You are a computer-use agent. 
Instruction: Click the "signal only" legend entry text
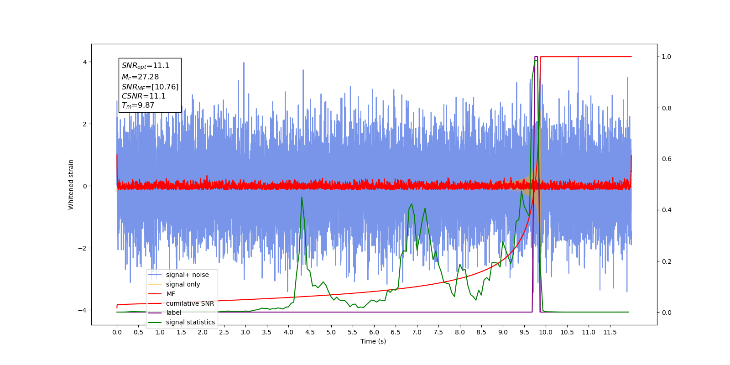(x=183, y=284)
